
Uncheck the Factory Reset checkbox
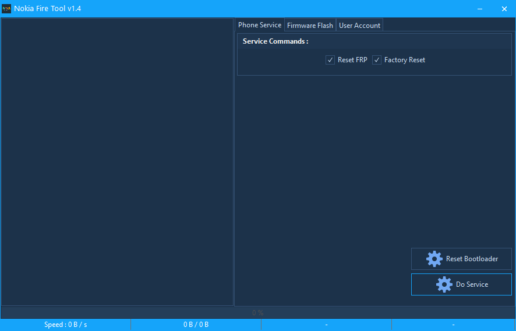[377, 60]
